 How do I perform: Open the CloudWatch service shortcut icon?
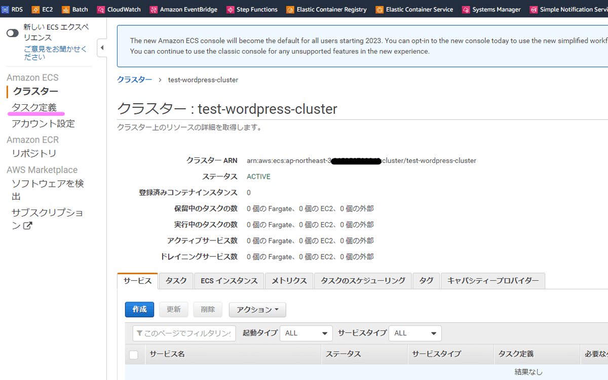pyautogui.click(x=101, y=9)
